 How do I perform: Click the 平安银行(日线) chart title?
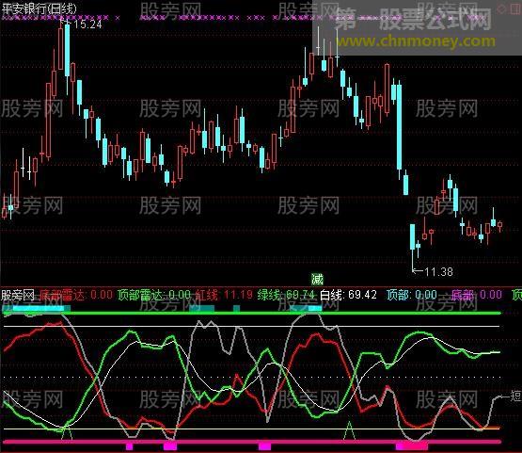pos(39,8)
